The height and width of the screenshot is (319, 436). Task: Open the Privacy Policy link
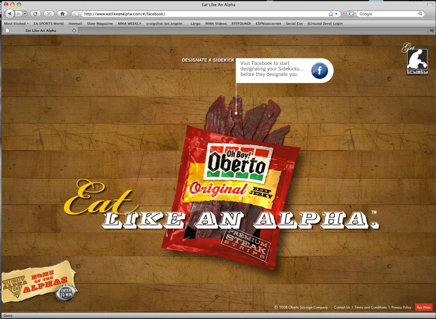(x=401, y=307)
